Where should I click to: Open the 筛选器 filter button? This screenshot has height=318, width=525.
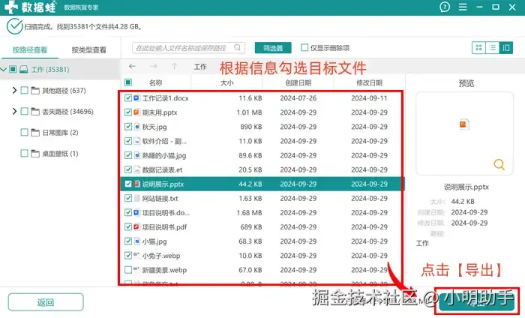273,48
